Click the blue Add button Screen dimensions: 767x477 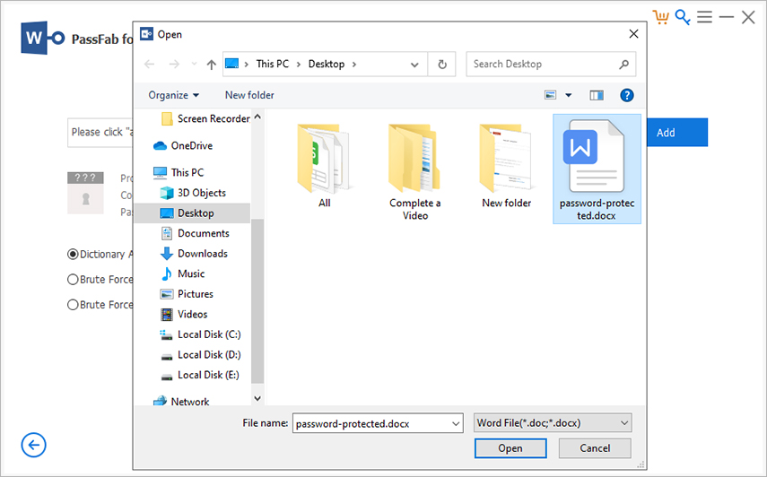pyautogui.click(x=677, y=133)
